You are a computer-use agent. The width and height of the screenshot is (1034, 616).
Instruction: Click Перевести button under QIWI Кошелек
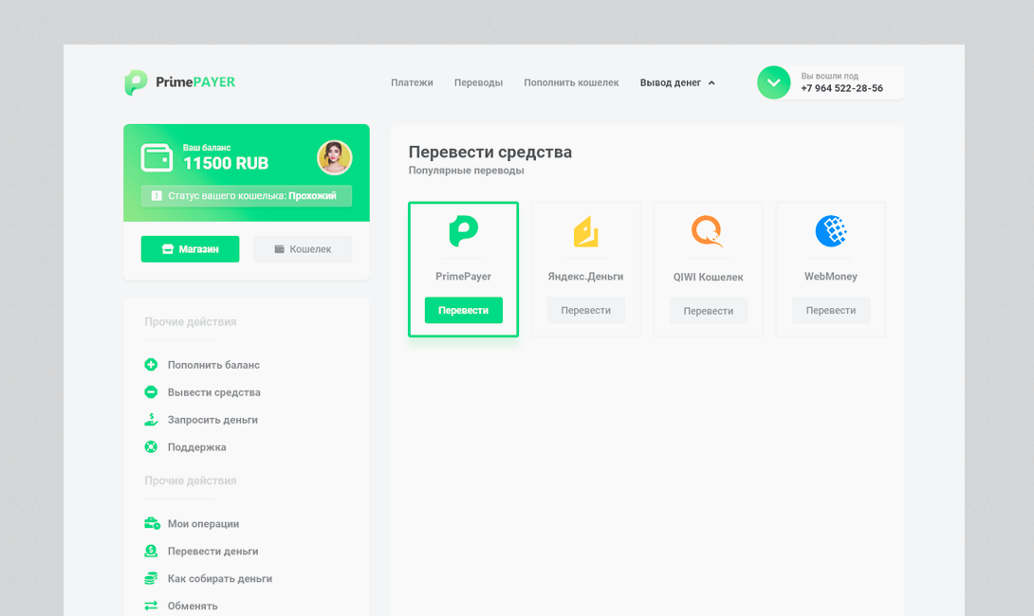pos(709,311)
